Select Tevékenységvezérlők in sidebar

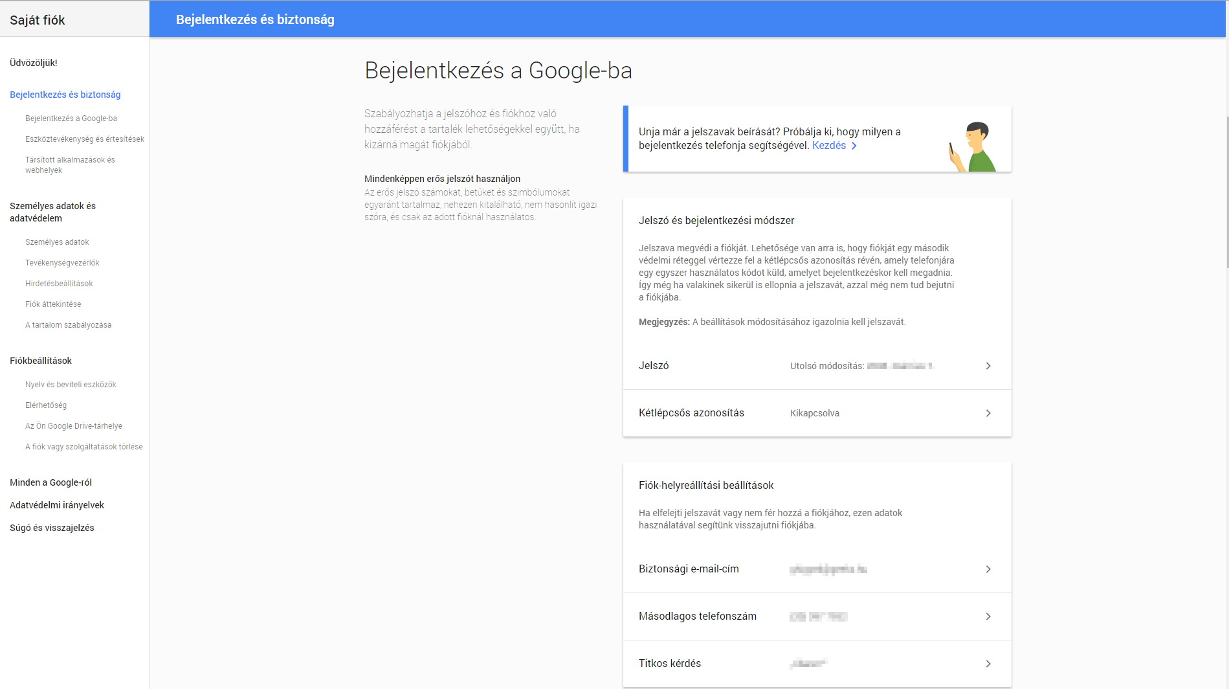click(62, 263)
